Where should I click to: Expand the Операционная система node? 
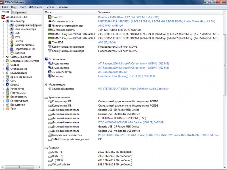point(4,61)
